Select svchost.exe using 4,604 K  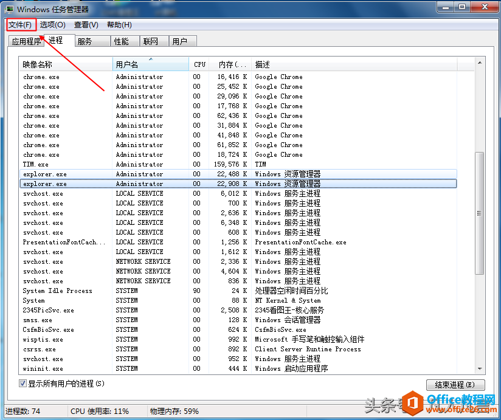click(238, 271)
